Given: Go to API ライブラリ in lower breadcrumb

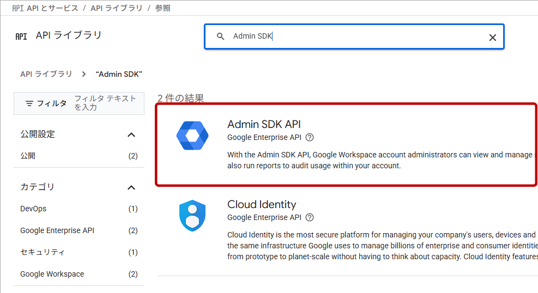Looking at the screenshot, I should click(x=46, y=74).
